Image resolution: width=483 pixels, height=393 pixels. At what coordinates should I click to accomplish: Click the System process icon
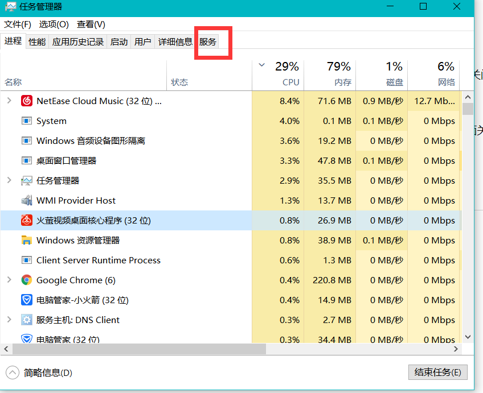[27, 121]
